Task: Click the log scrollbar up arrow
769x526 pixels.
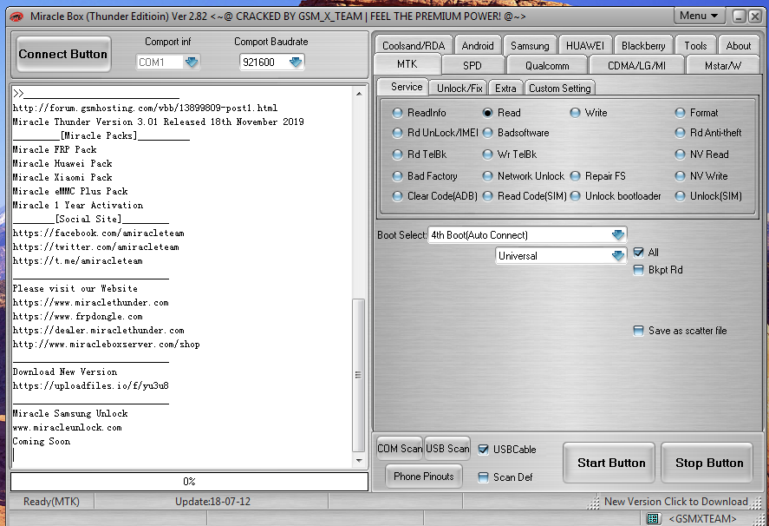Action: (359, 94)
